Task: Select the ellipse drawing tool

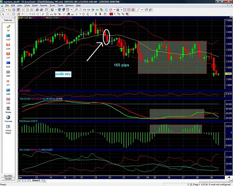Action: tap(38, 14)
